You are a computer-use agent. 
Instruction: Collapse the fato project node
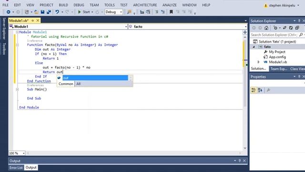pyautogui.click(x=254, y=47)
